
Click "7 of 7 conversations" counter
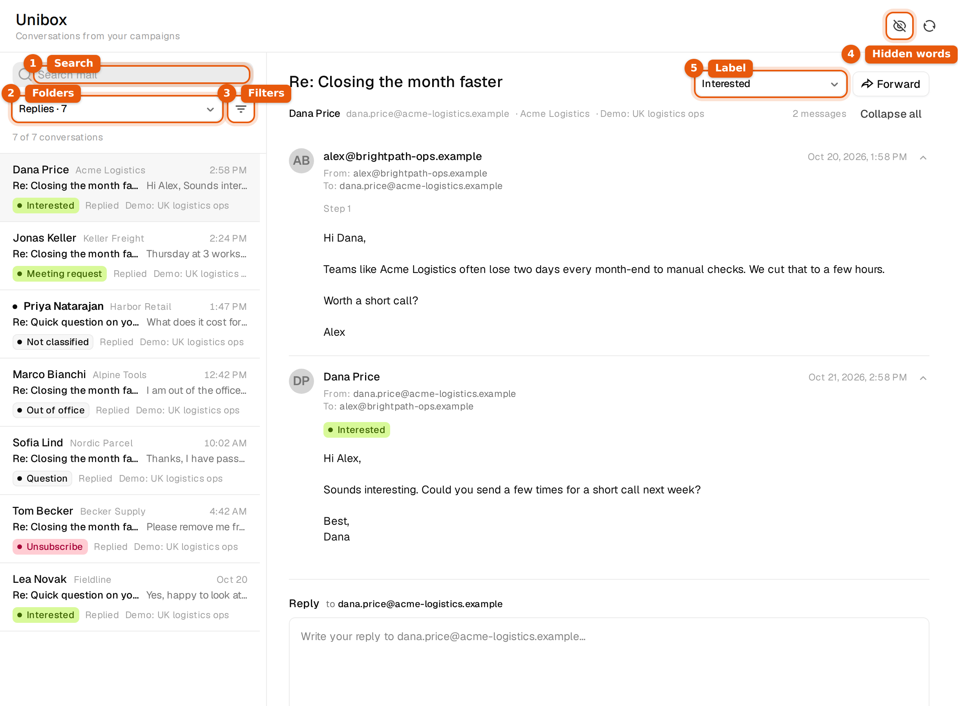click(58, 137)
